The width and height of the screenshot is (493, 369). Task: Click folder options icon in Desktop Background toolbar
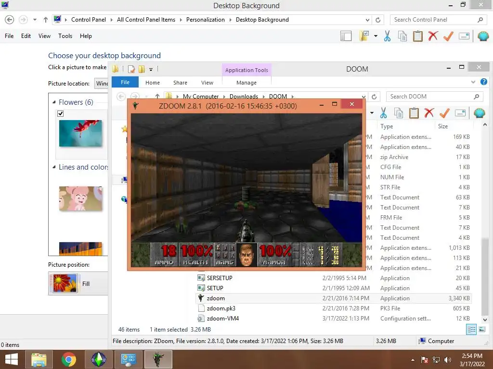tap(364, 36)
